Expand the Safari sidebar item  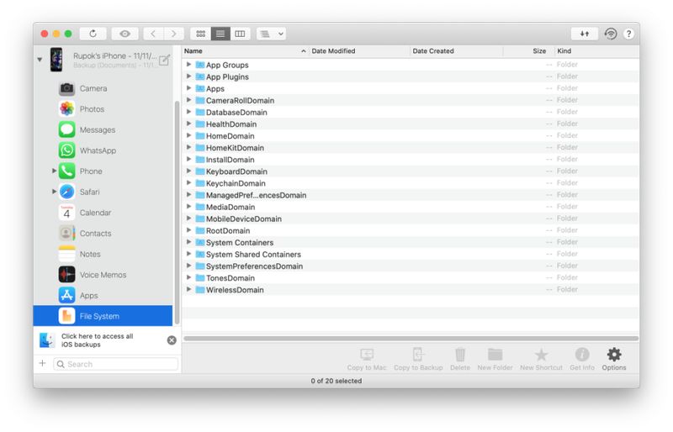pos(54,192)
